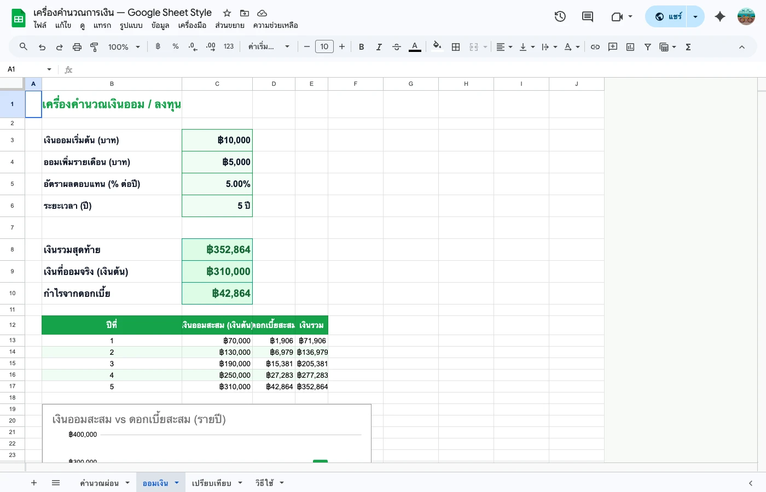Show version history

tap(560, 16)
